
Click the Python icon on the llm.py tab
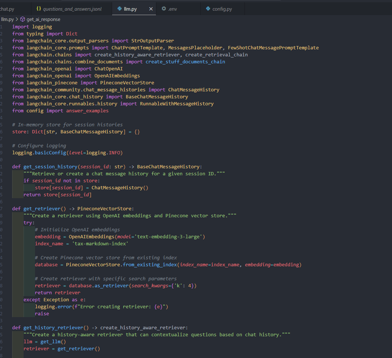click(119, 9)
